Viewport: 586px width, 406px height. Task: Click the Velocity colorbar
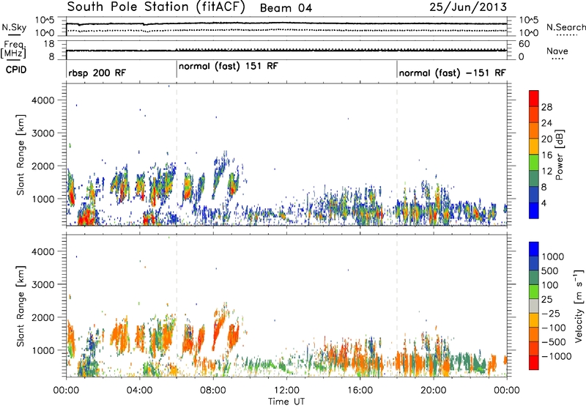pyautogui.click(x=534, y=306)
